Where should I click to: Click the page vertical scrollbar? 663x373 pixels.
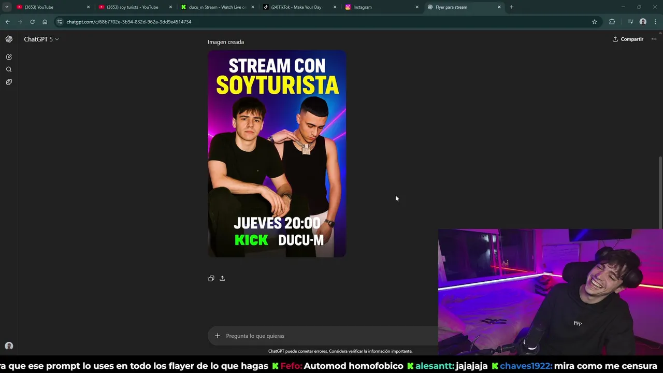click(660, 193)
